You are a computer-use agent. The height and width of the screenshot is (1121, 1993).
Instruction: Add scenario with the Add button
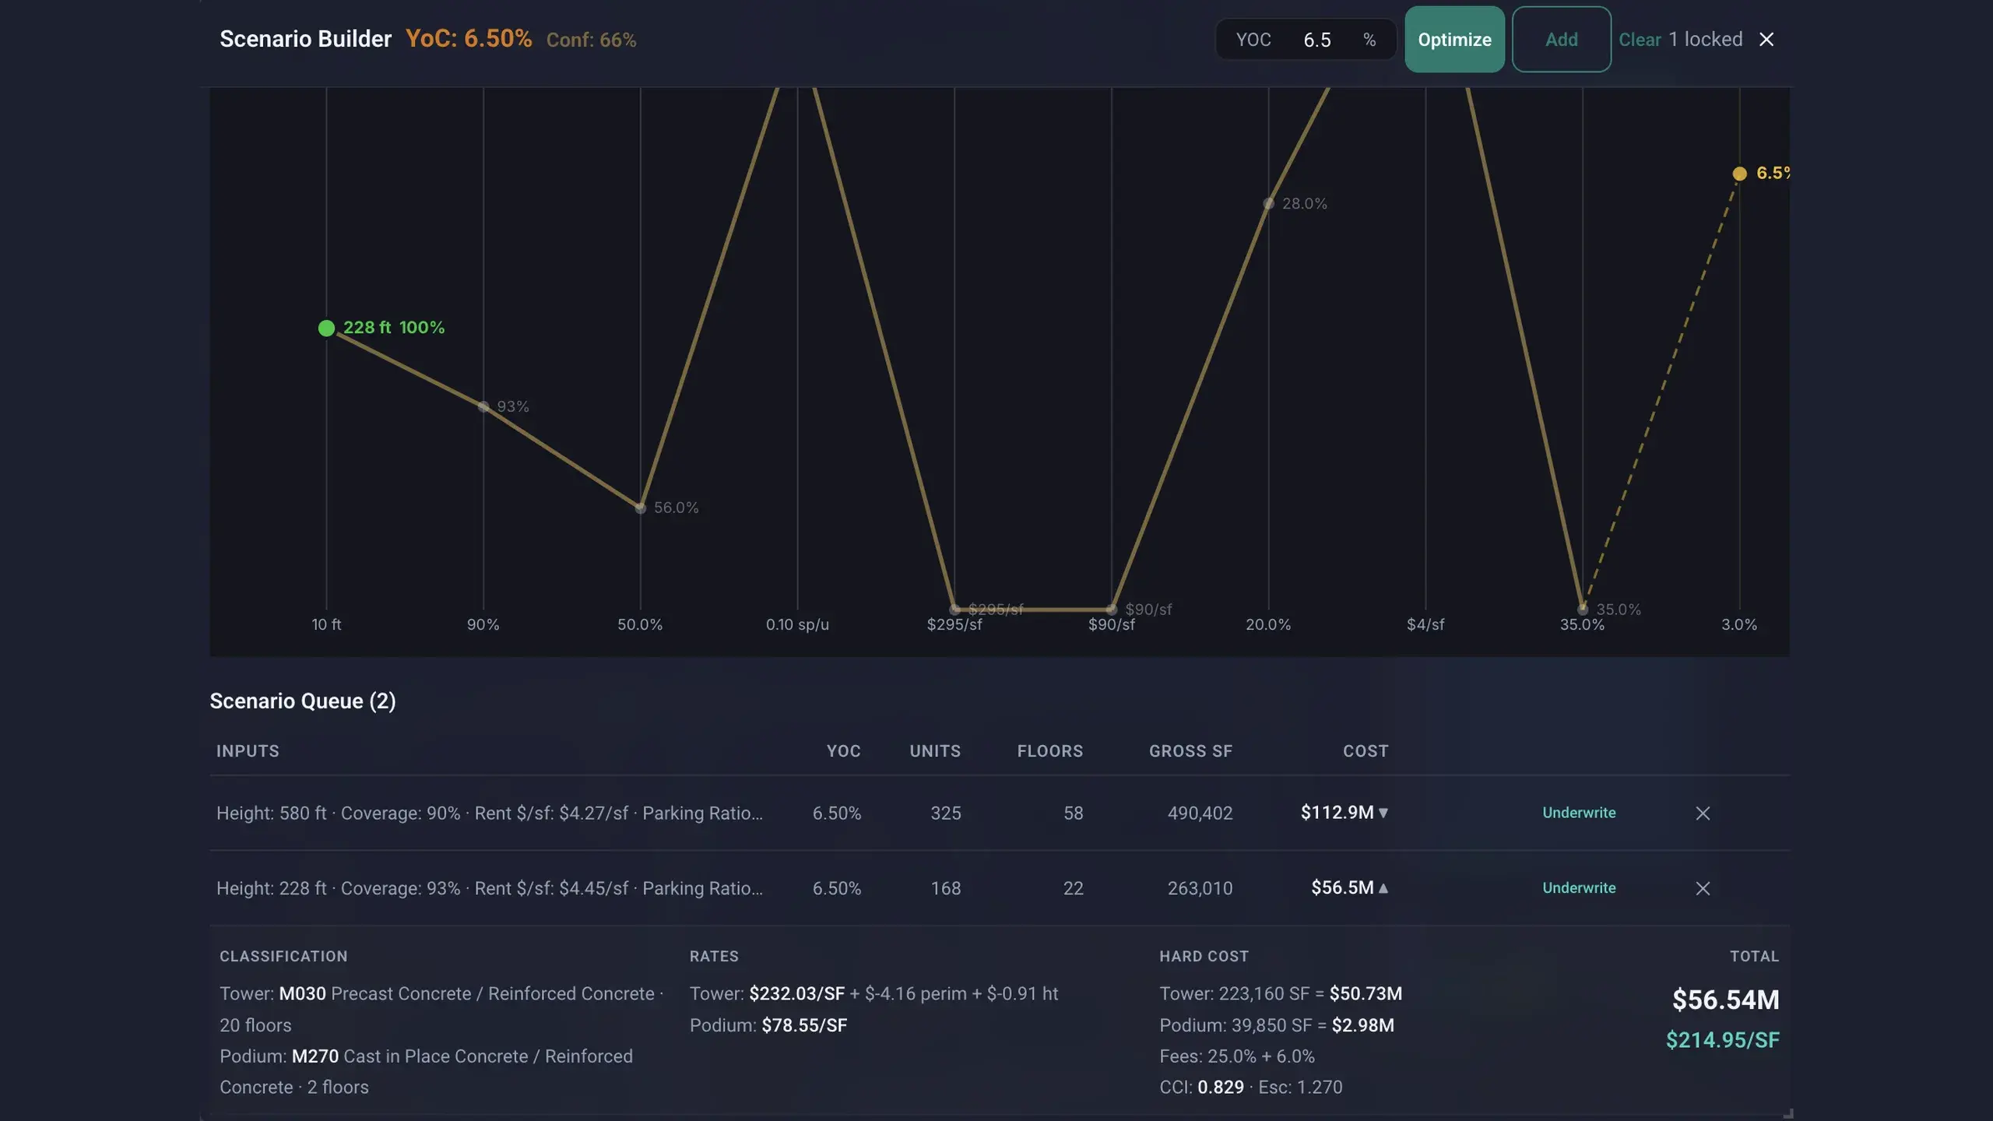pyautogui.click(x=1561, y=40)
